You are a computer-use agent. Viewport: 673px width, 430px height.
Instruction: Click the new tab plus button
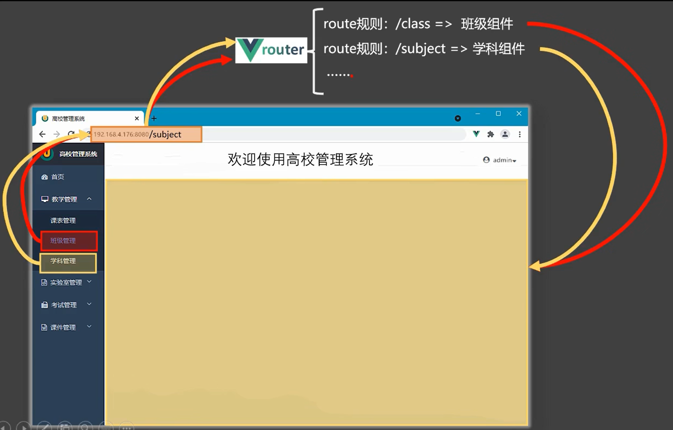(x=154, y=118)
